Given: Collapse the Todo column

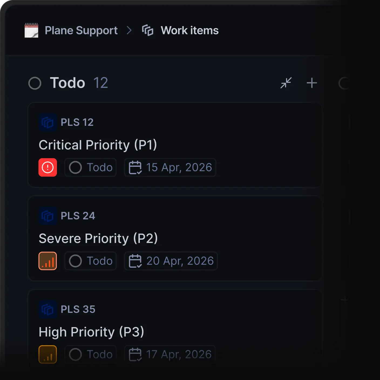Looking at the screenshot, I should [x=286, y=83].
